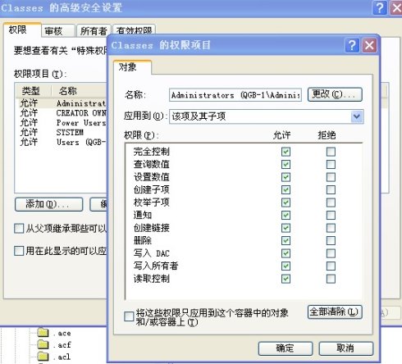This screenshot has height=364, width=402.
Task: Click the .acf folder icon
Action: click(43, 344)
